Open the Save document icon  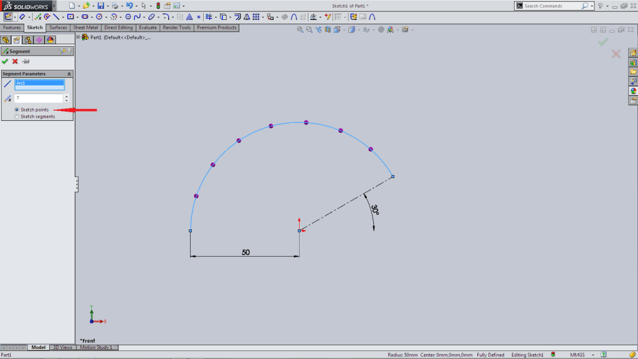tap(100, 6)
